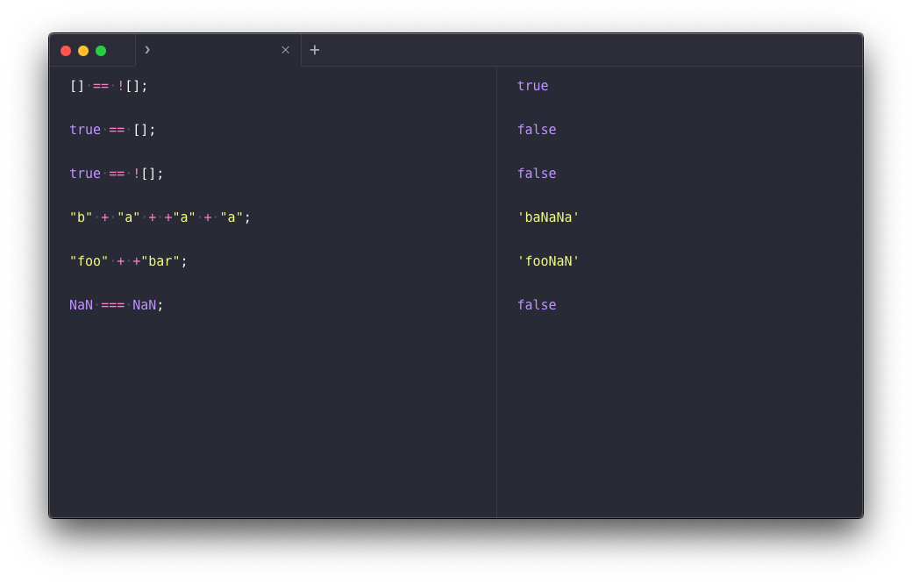The image size is (912, 583).
Task: Click the "b" + "a" + +"a" + "a" line
Action: [160, 217]
